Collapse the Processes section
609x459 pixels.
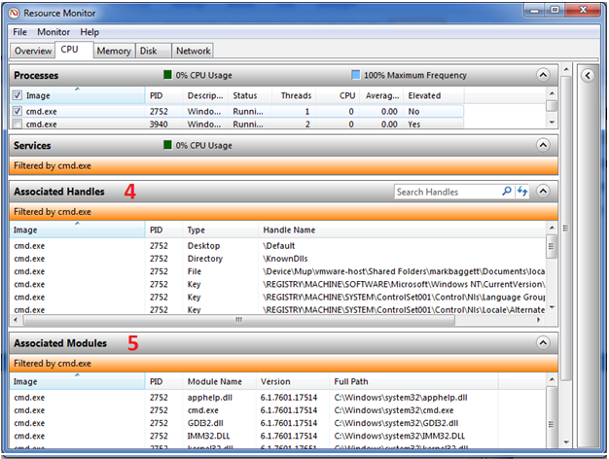click(543, 74)
